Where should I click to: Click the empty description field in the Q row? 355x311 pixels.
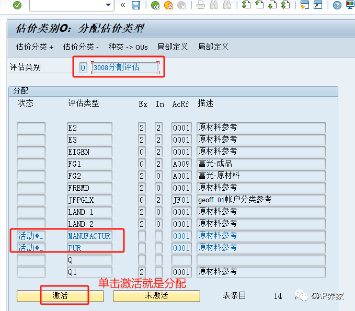[x=261, y=260]
